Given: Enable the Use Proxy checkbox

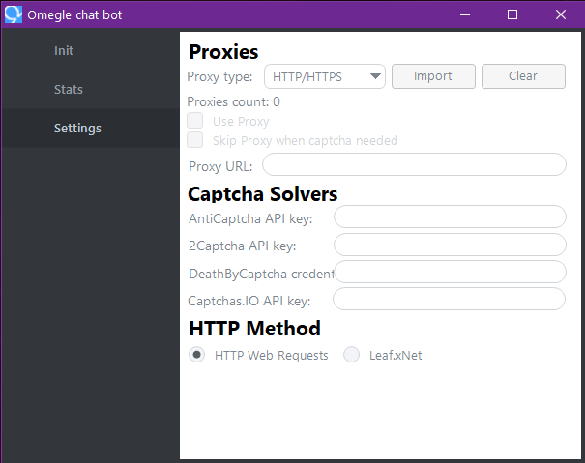Looking at the screenshot, I should [x=195, y=121].
